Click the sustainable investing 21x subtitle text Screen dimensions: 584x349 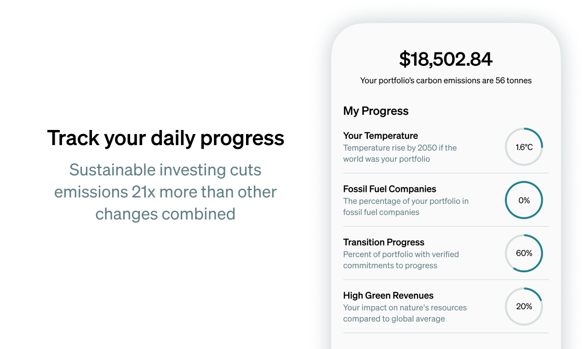coord(166,192)
